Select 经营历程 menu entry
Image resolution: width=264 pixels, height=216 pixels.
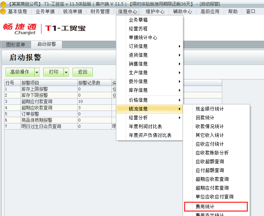coord(150,29)
